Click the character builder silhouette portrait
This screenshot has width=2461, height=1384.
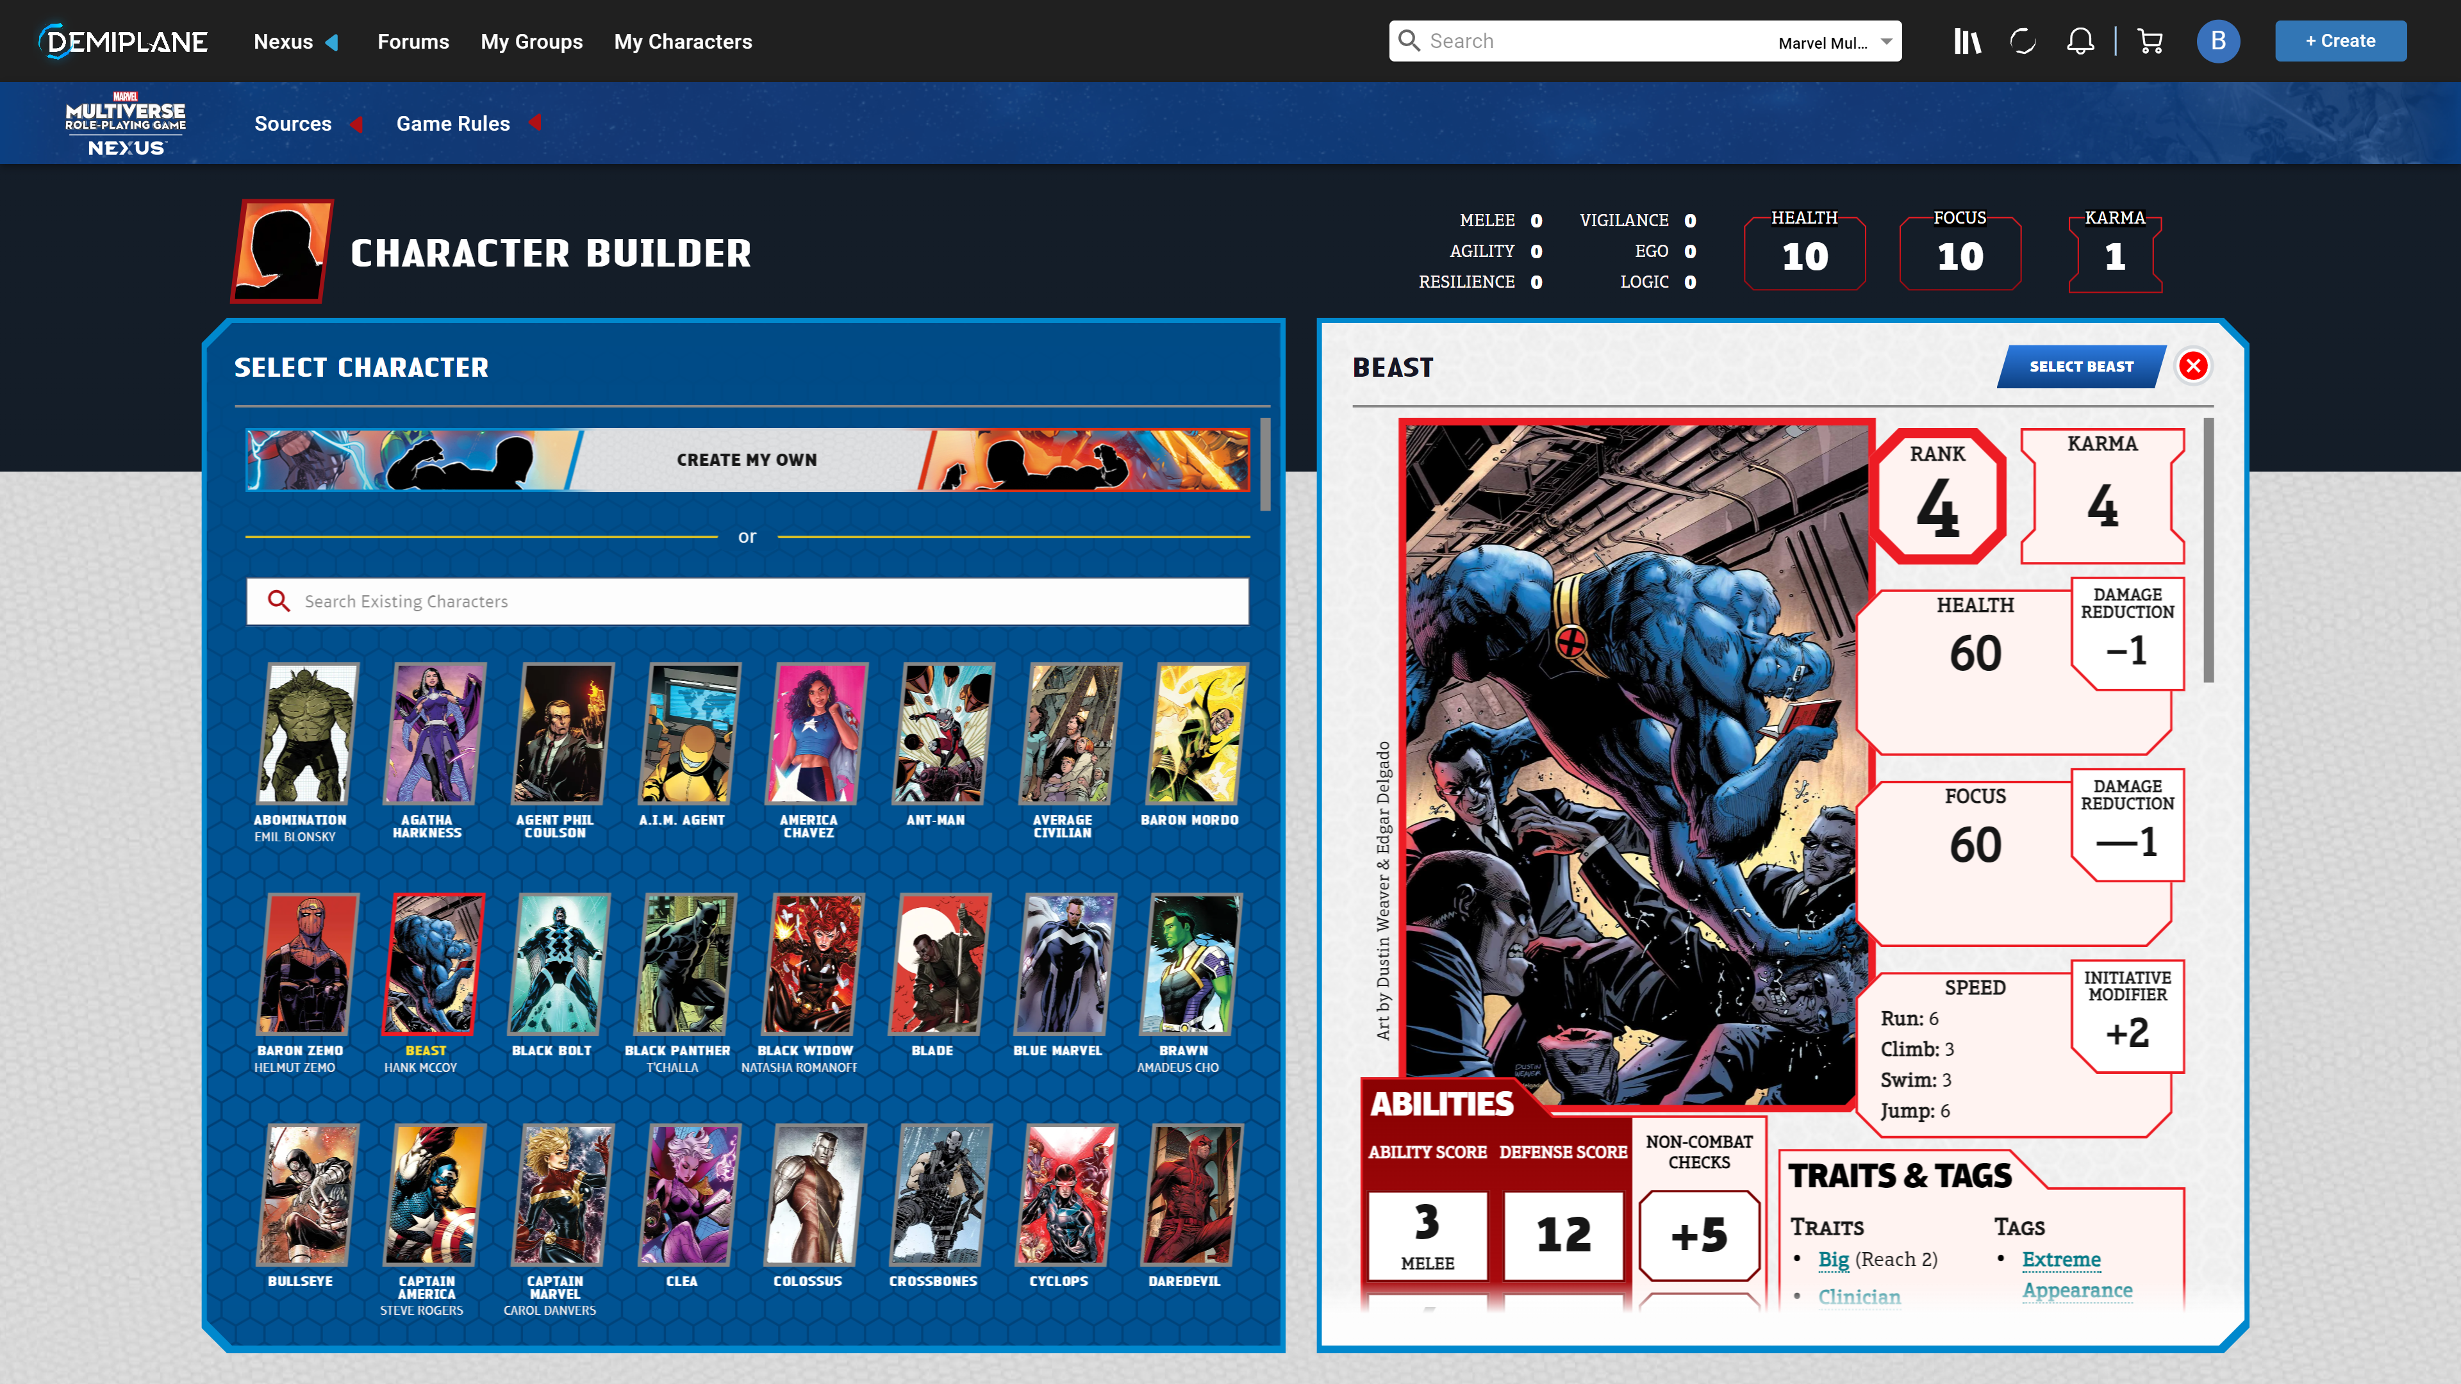(282, 251)
